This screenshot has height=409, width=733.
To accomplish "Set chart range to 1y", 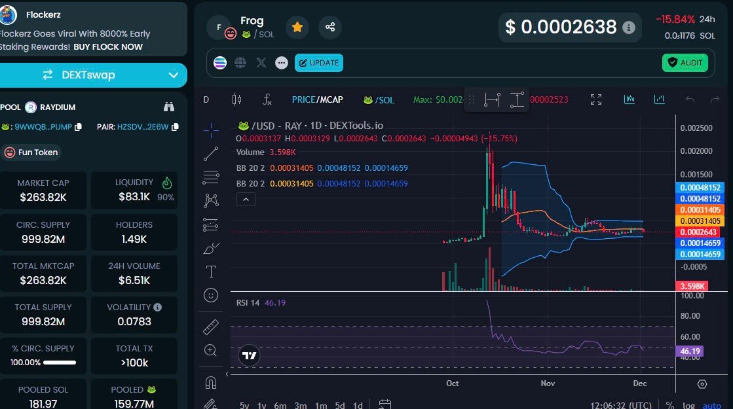I will click(262, 405).
